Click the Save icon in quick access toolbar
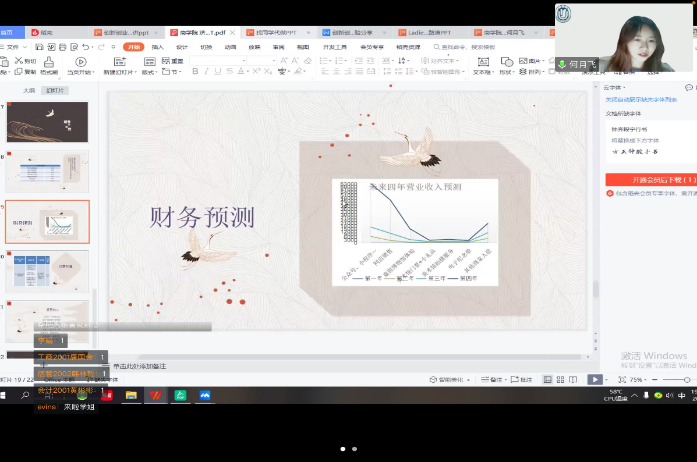The height and width of the screenshot is (462, 697). (40, 47)
